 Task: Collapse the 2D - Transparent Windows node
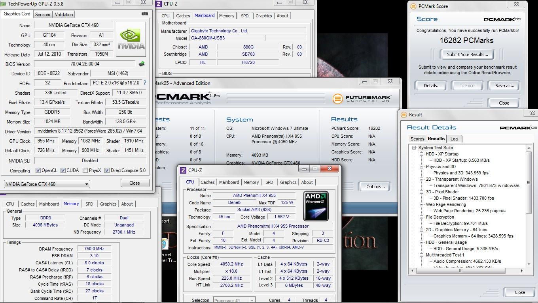tap(422, 179)
